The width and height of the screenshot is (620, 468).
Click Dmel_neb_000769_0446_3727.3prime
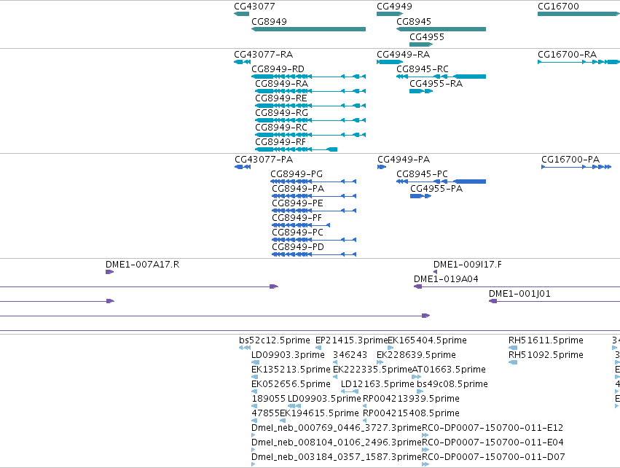click(254, 435)
